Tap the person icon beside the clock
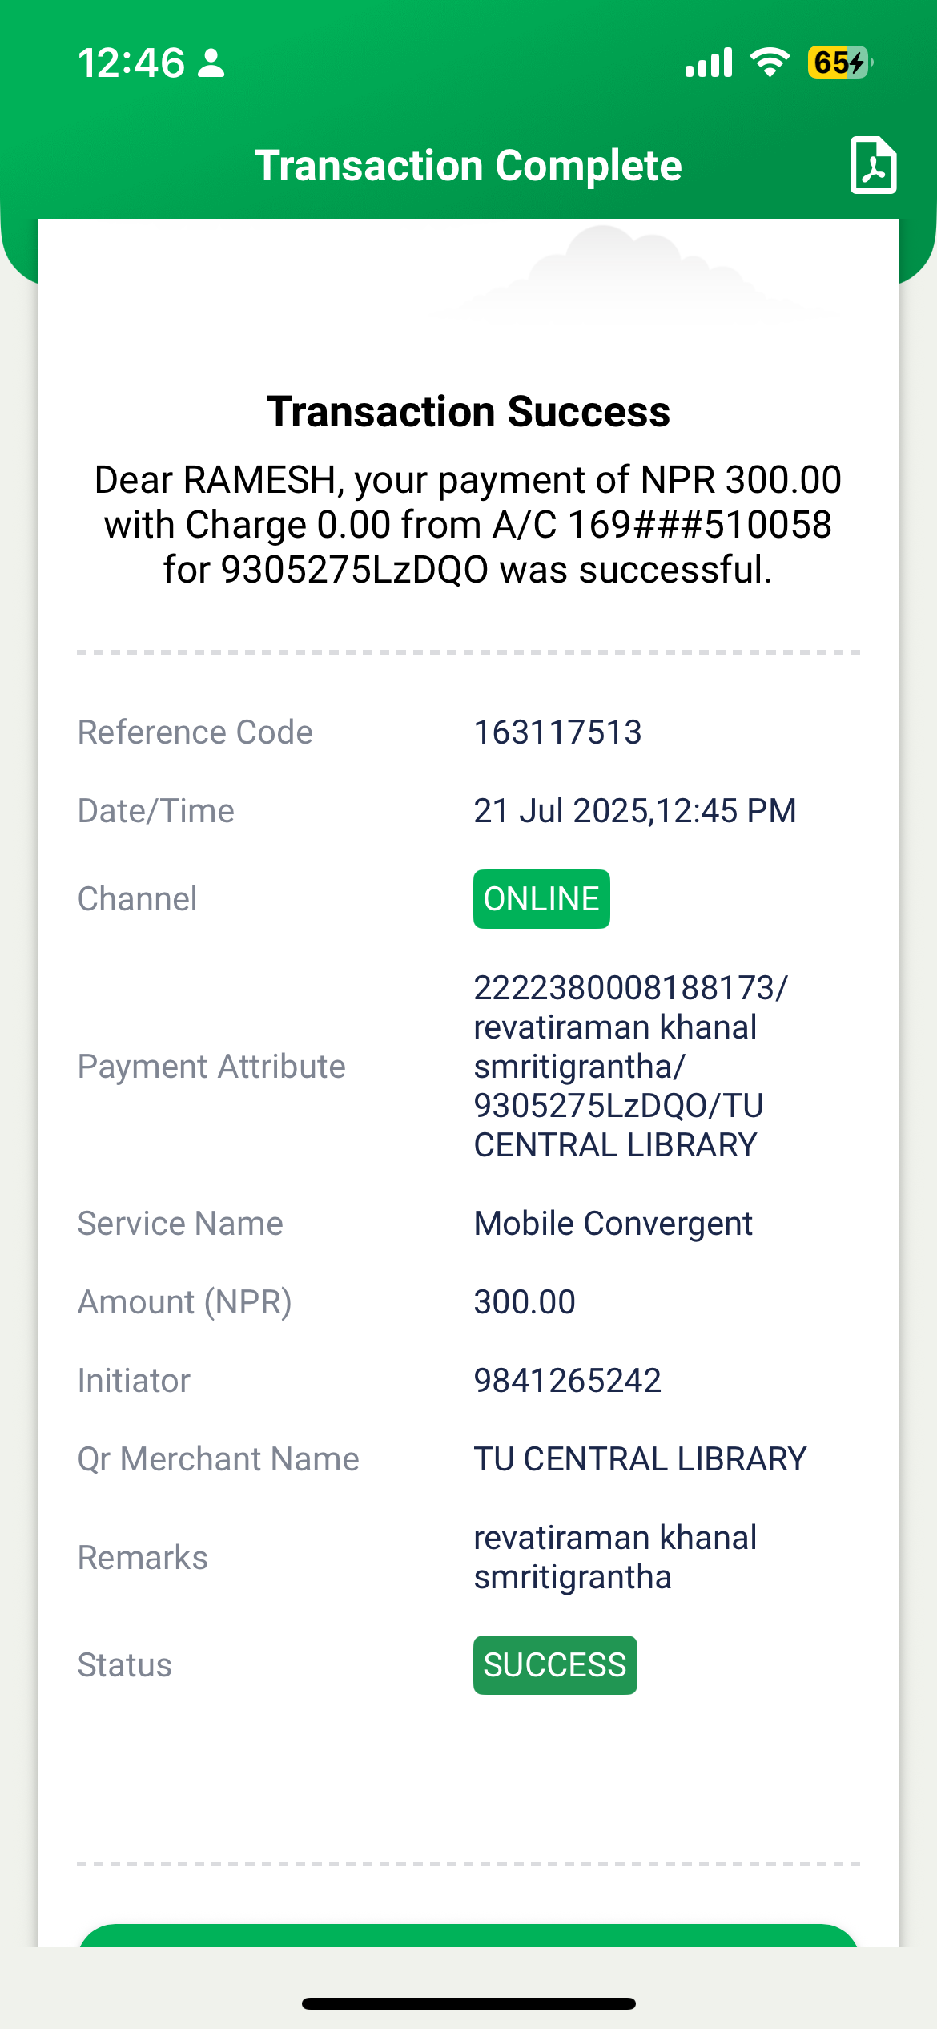The image size is (937, 2029). 211,63
